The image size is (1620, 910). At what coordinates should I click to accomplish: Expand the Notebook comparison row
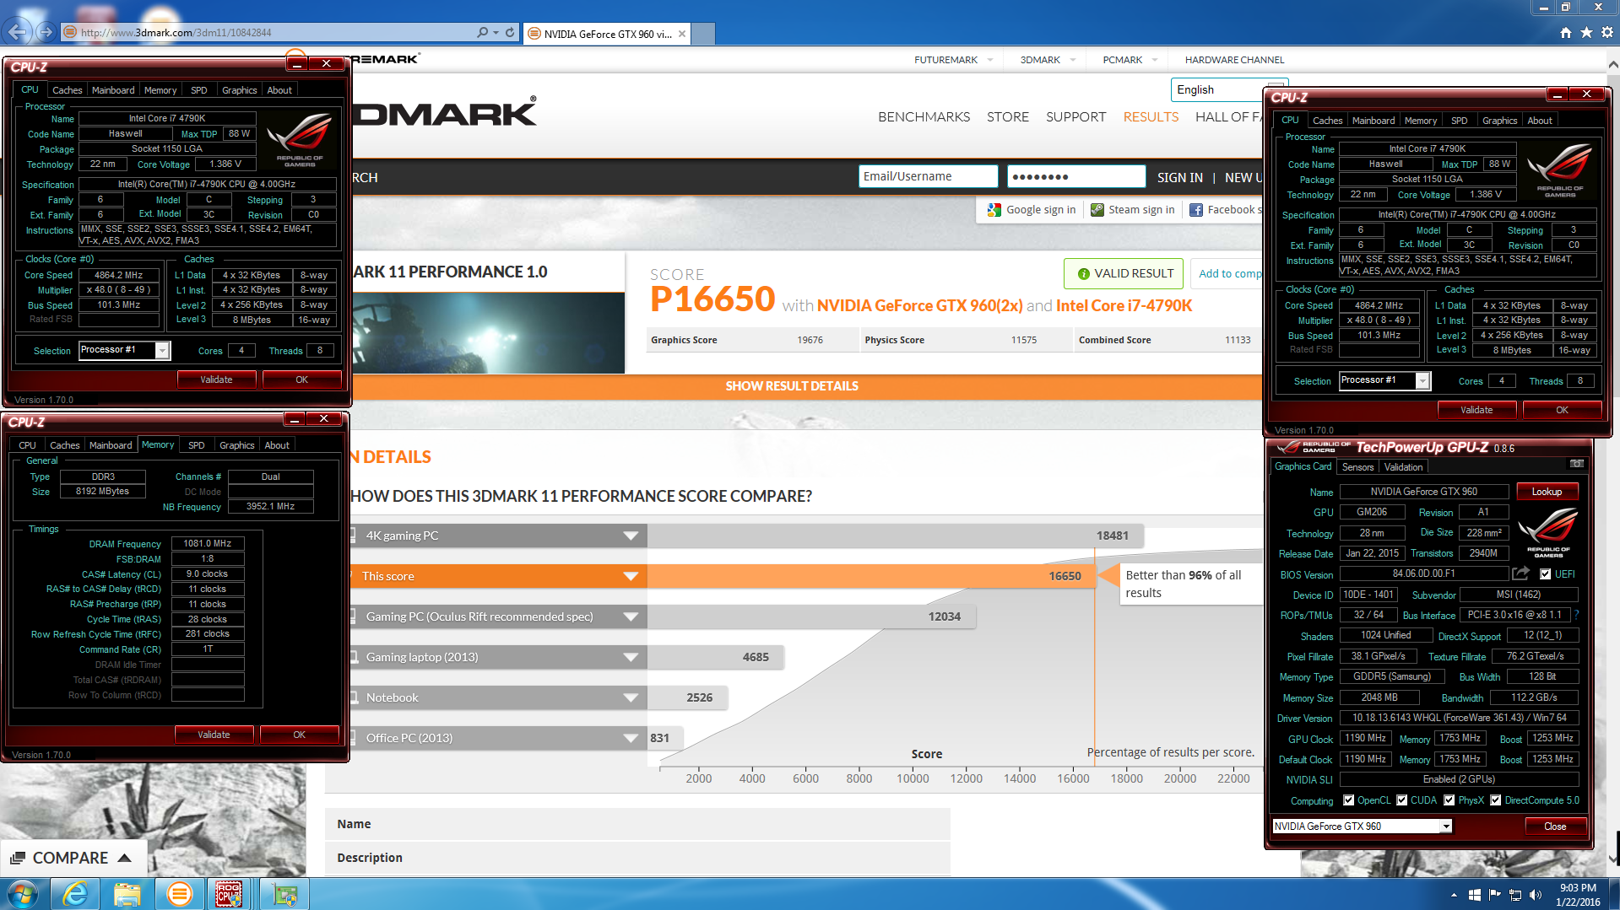630,697
